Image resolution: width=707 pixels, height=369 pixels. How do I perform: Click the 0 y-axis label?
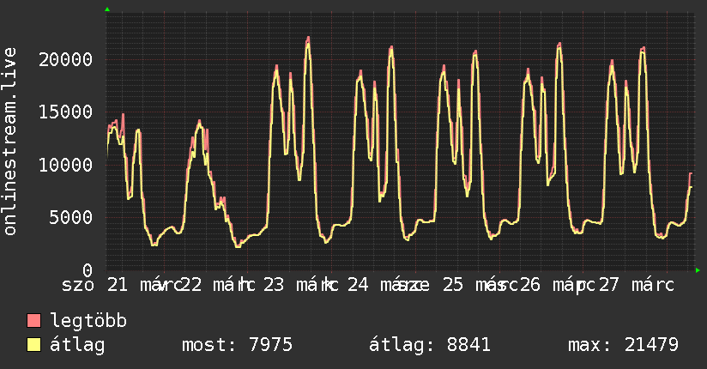click(88, 270)
